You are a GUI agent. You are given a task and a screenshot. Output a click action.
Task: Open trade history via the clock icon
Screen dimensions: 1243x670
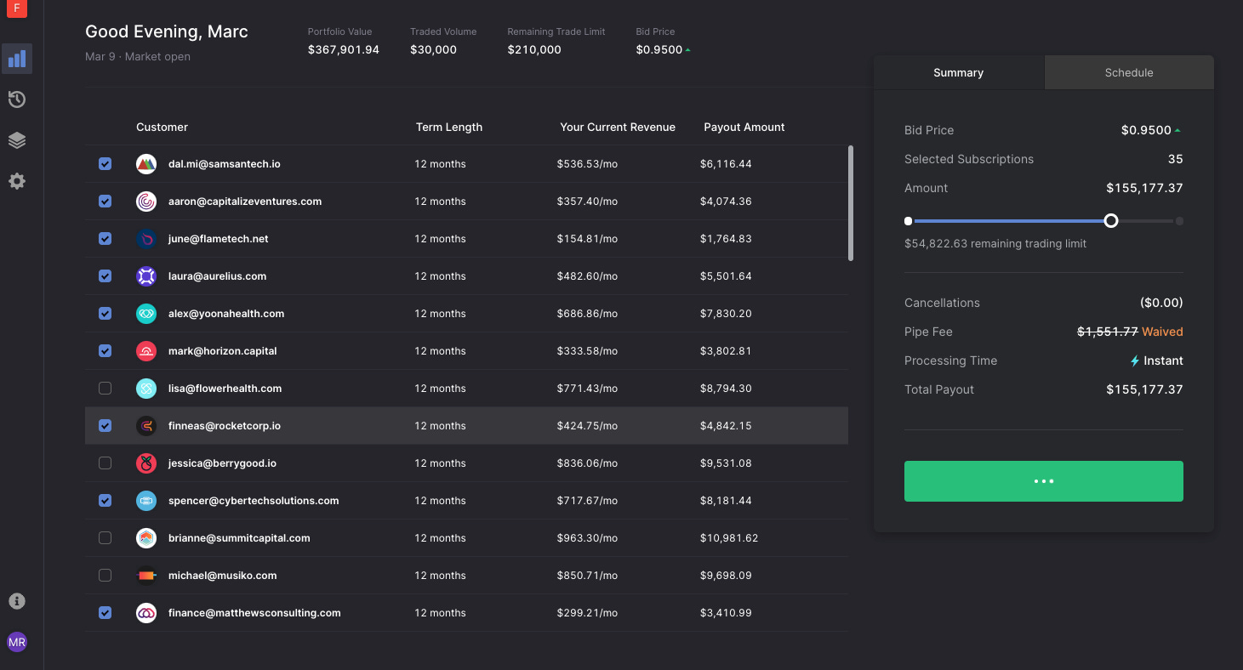point(17,99)
